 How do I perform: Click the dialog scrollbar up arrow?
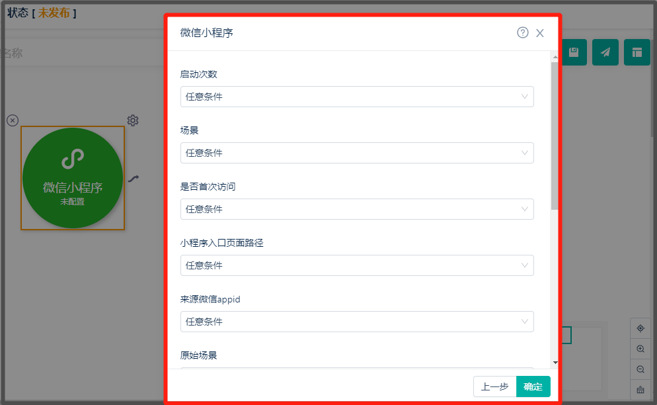coord(555,57)
